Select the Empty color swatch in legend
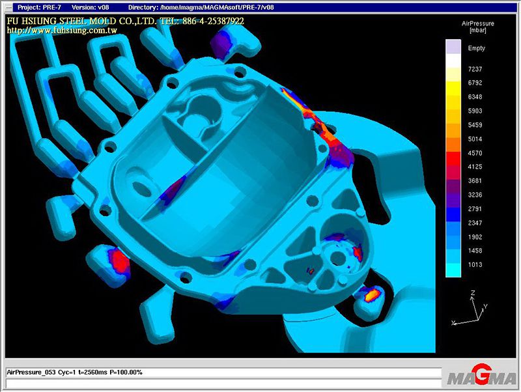521x392 pixels. (x=453, y=47)
